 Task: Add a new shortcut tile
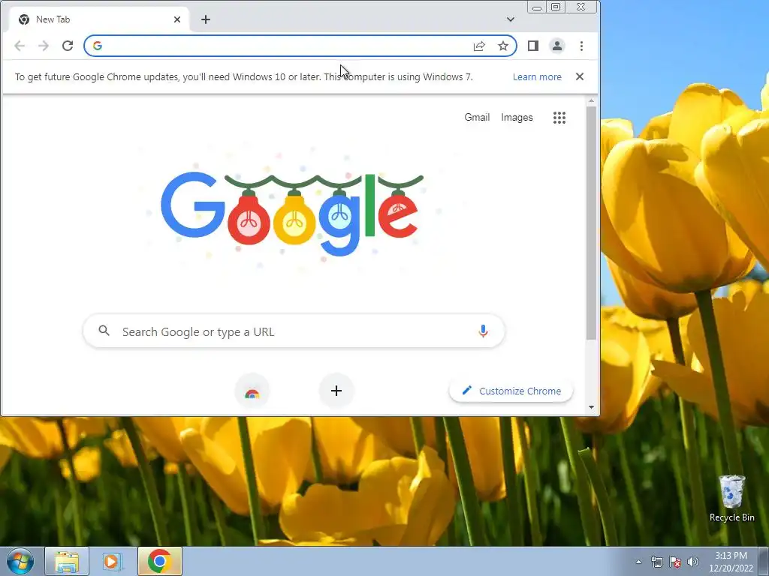(336, 391)
